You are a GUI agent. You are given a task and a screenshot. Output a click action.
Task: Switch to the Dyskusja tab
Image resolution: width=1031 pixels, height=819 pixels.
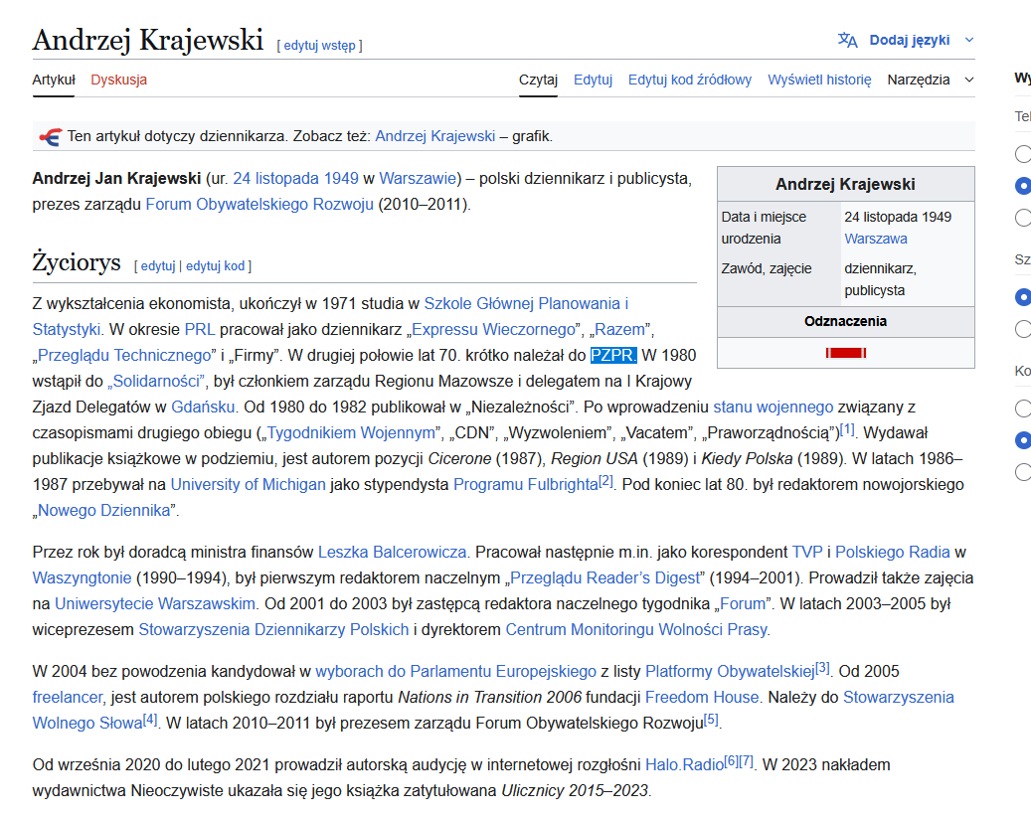pos(118,80)
